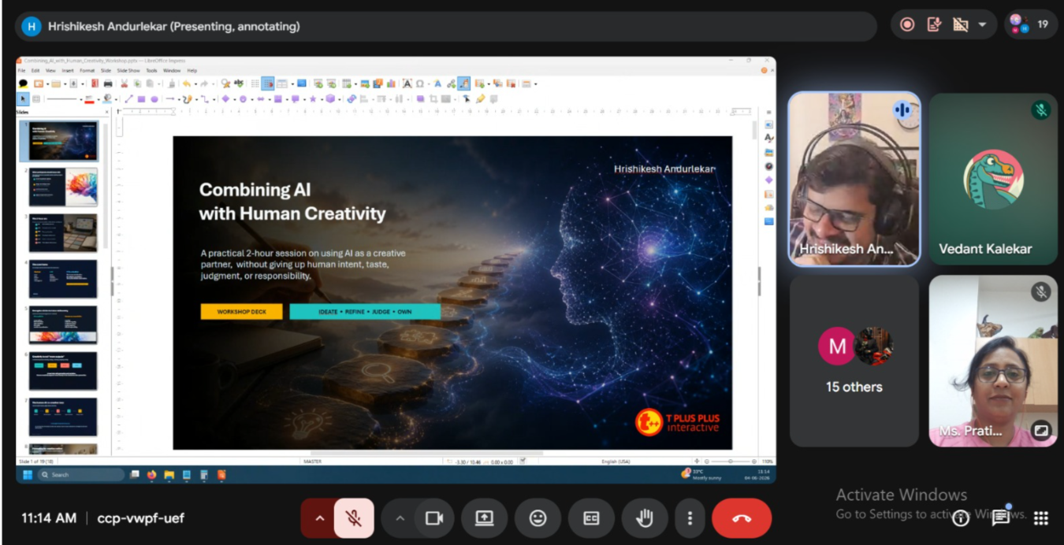
Task: Open the Format menu in Impress
Action: [87, 71]
